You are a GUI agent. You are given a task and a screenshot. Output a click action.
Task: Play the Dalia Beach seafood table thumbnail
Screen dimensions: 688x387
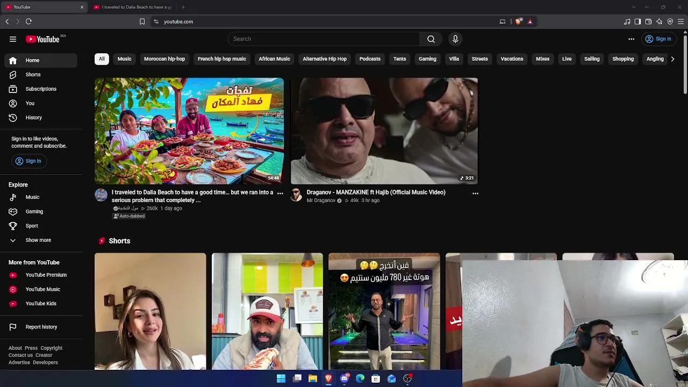(189, 131)
